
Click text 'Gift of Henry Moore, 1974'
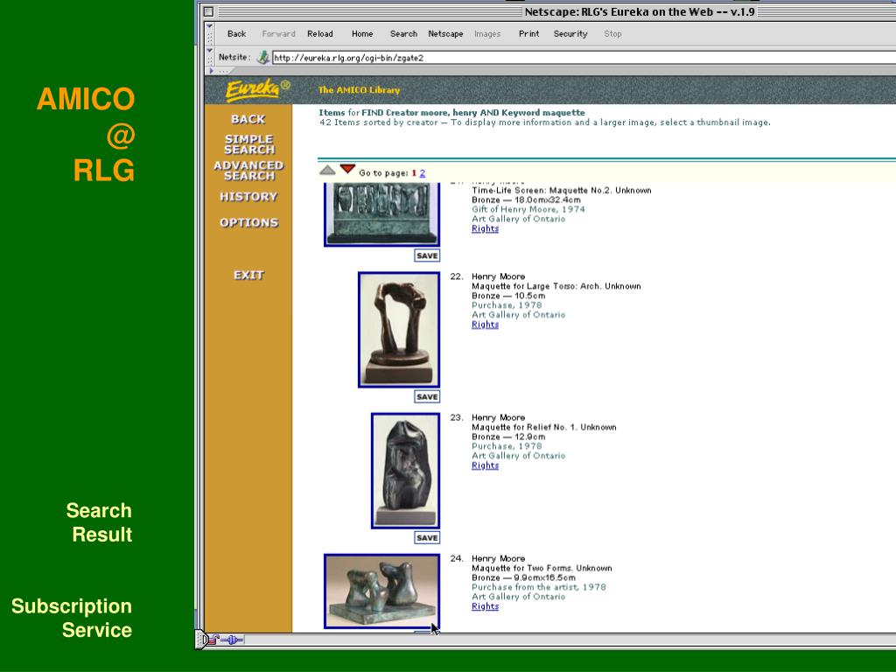(528, 210)
